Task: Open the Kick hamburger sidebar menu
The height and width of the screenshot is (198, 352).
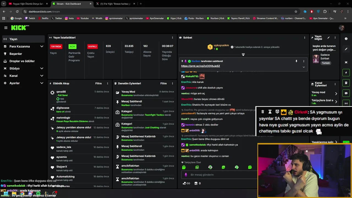Action: (x=6, y=28)
